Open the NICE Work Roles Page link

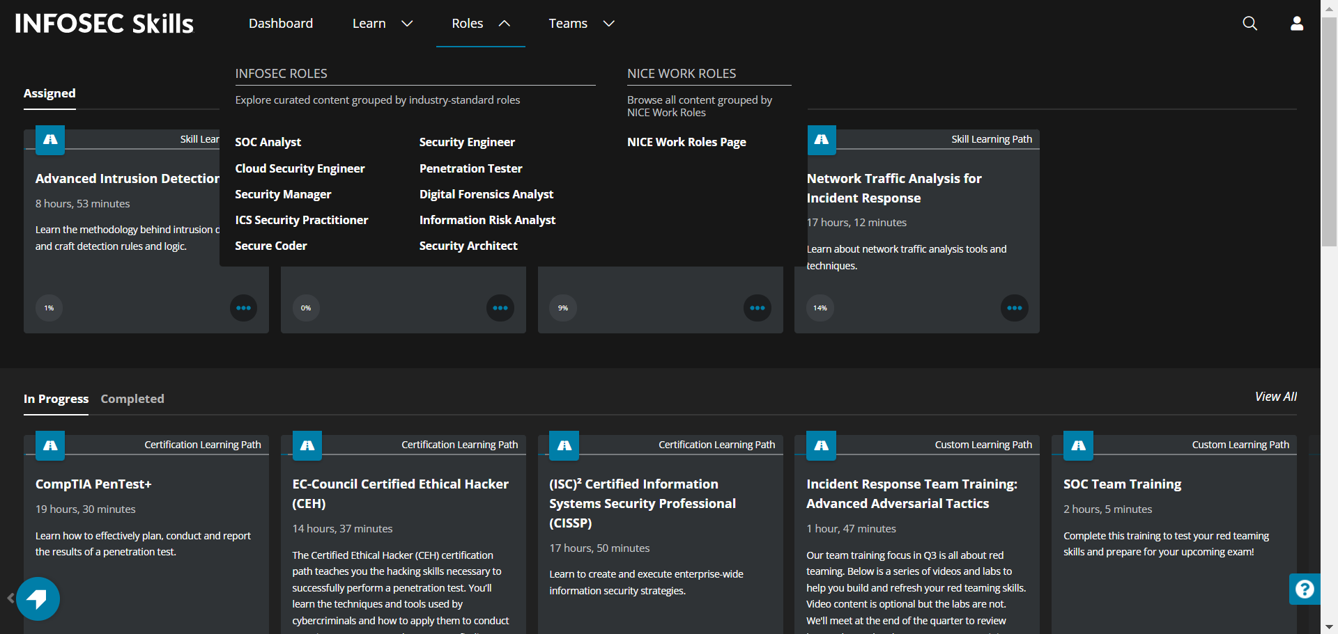point(686,142)
